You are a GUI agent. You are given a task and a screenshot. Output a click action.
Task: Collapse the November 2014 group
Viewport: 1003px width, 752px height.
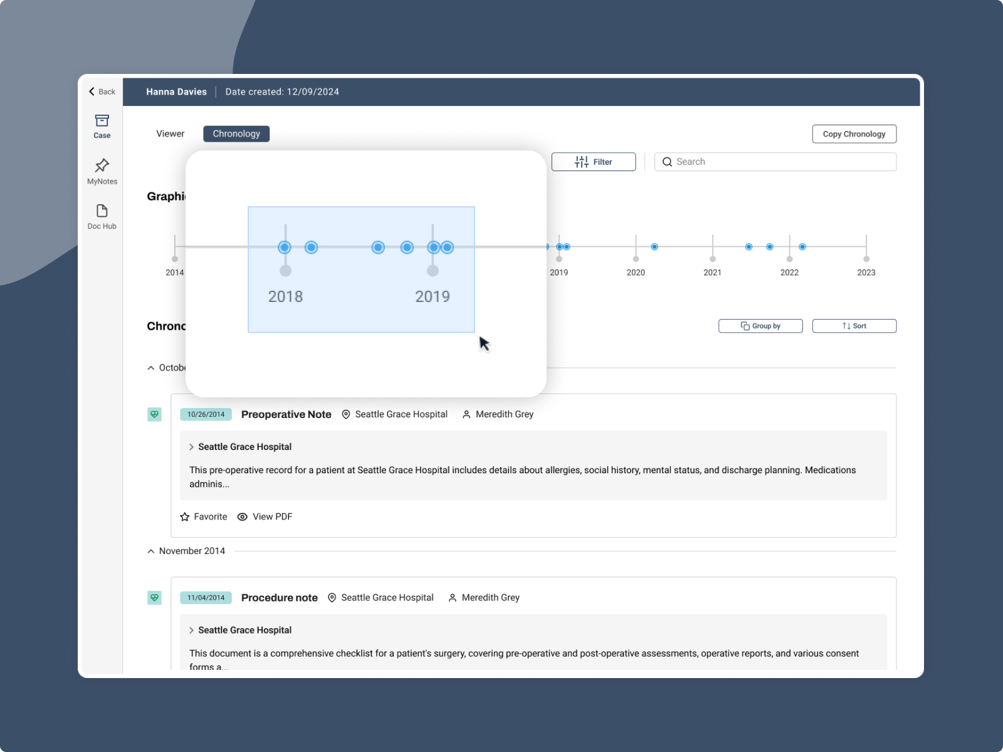[x=150, y=551]
